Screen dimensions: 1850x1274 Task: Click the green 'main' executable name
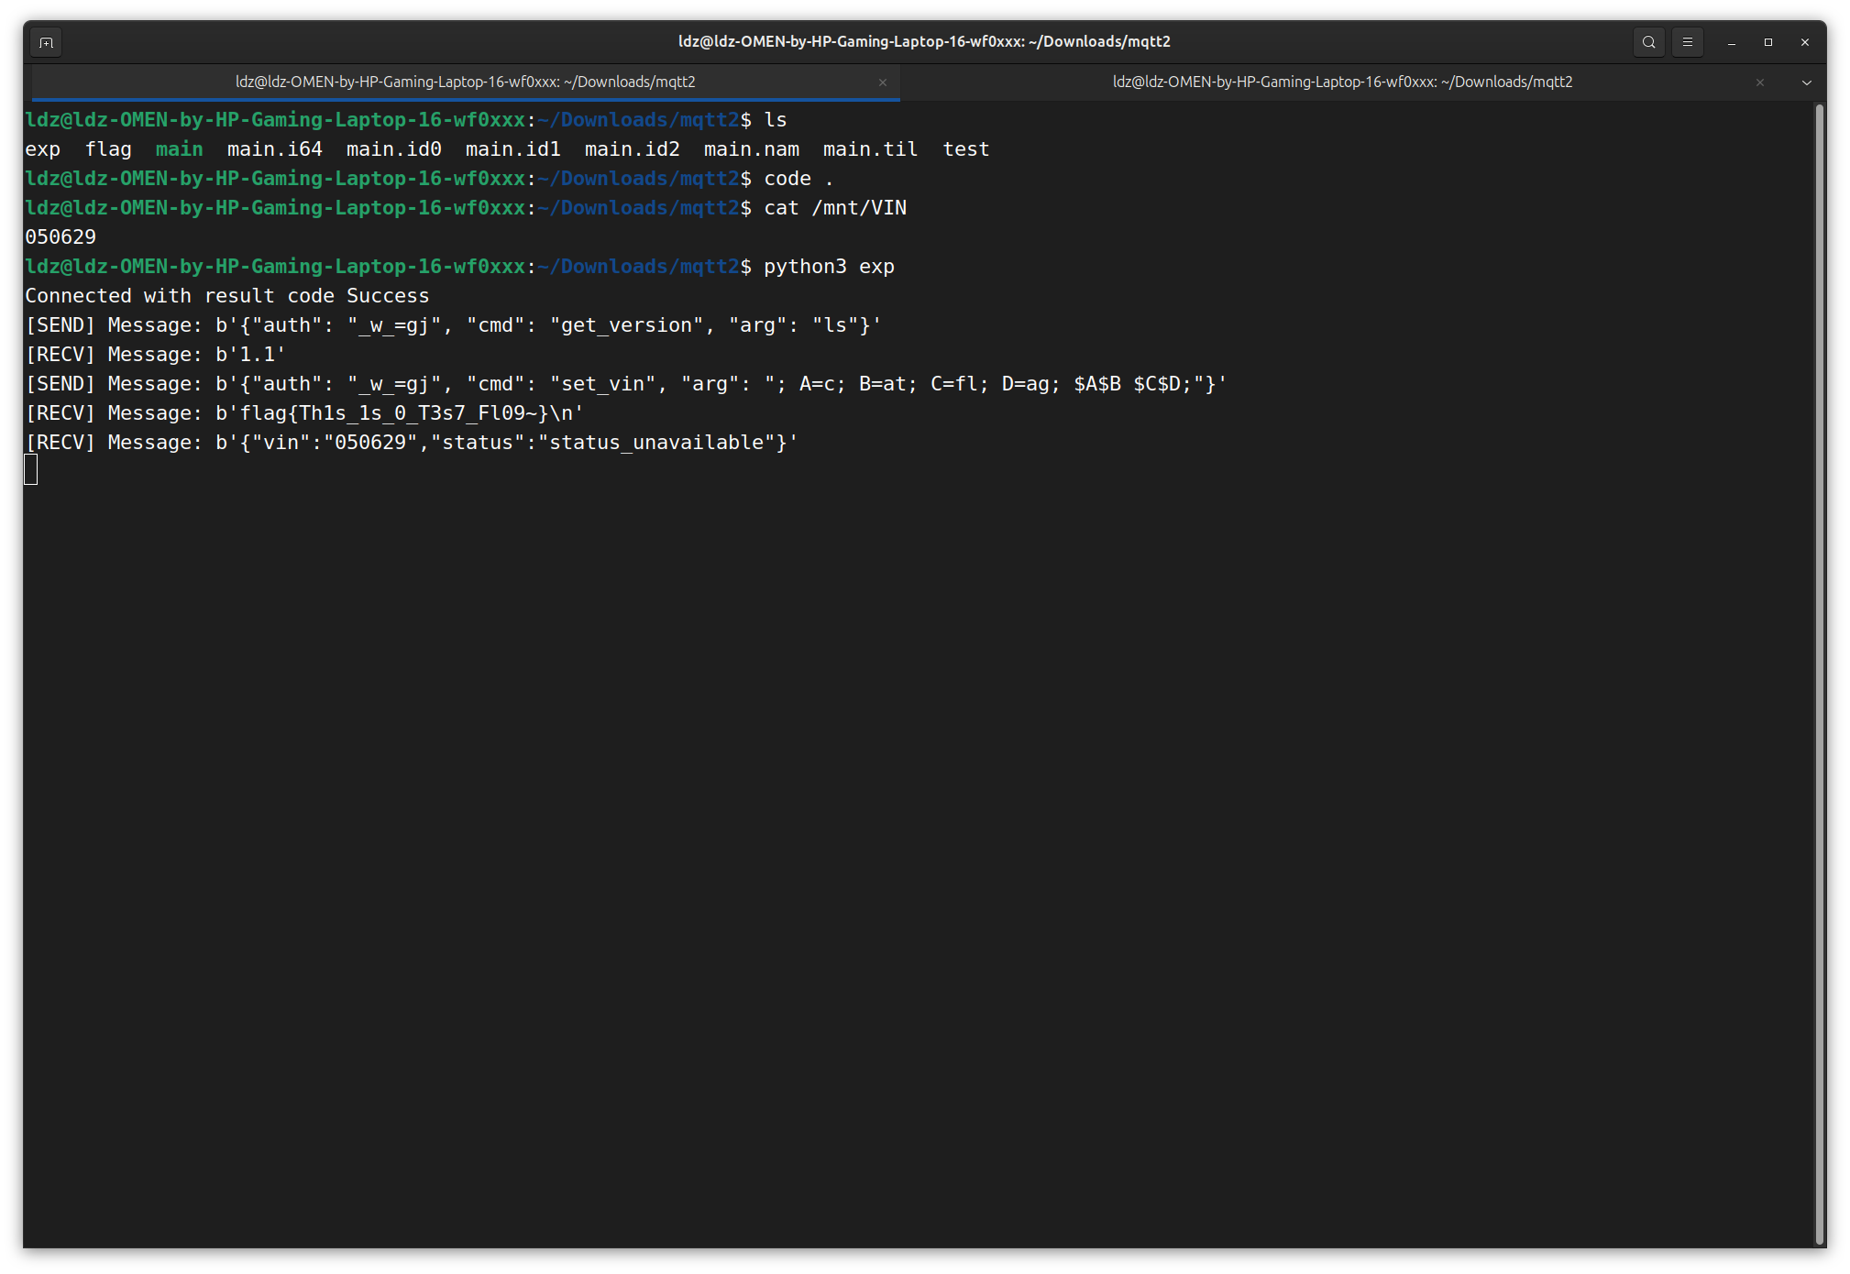pos(179,149)
